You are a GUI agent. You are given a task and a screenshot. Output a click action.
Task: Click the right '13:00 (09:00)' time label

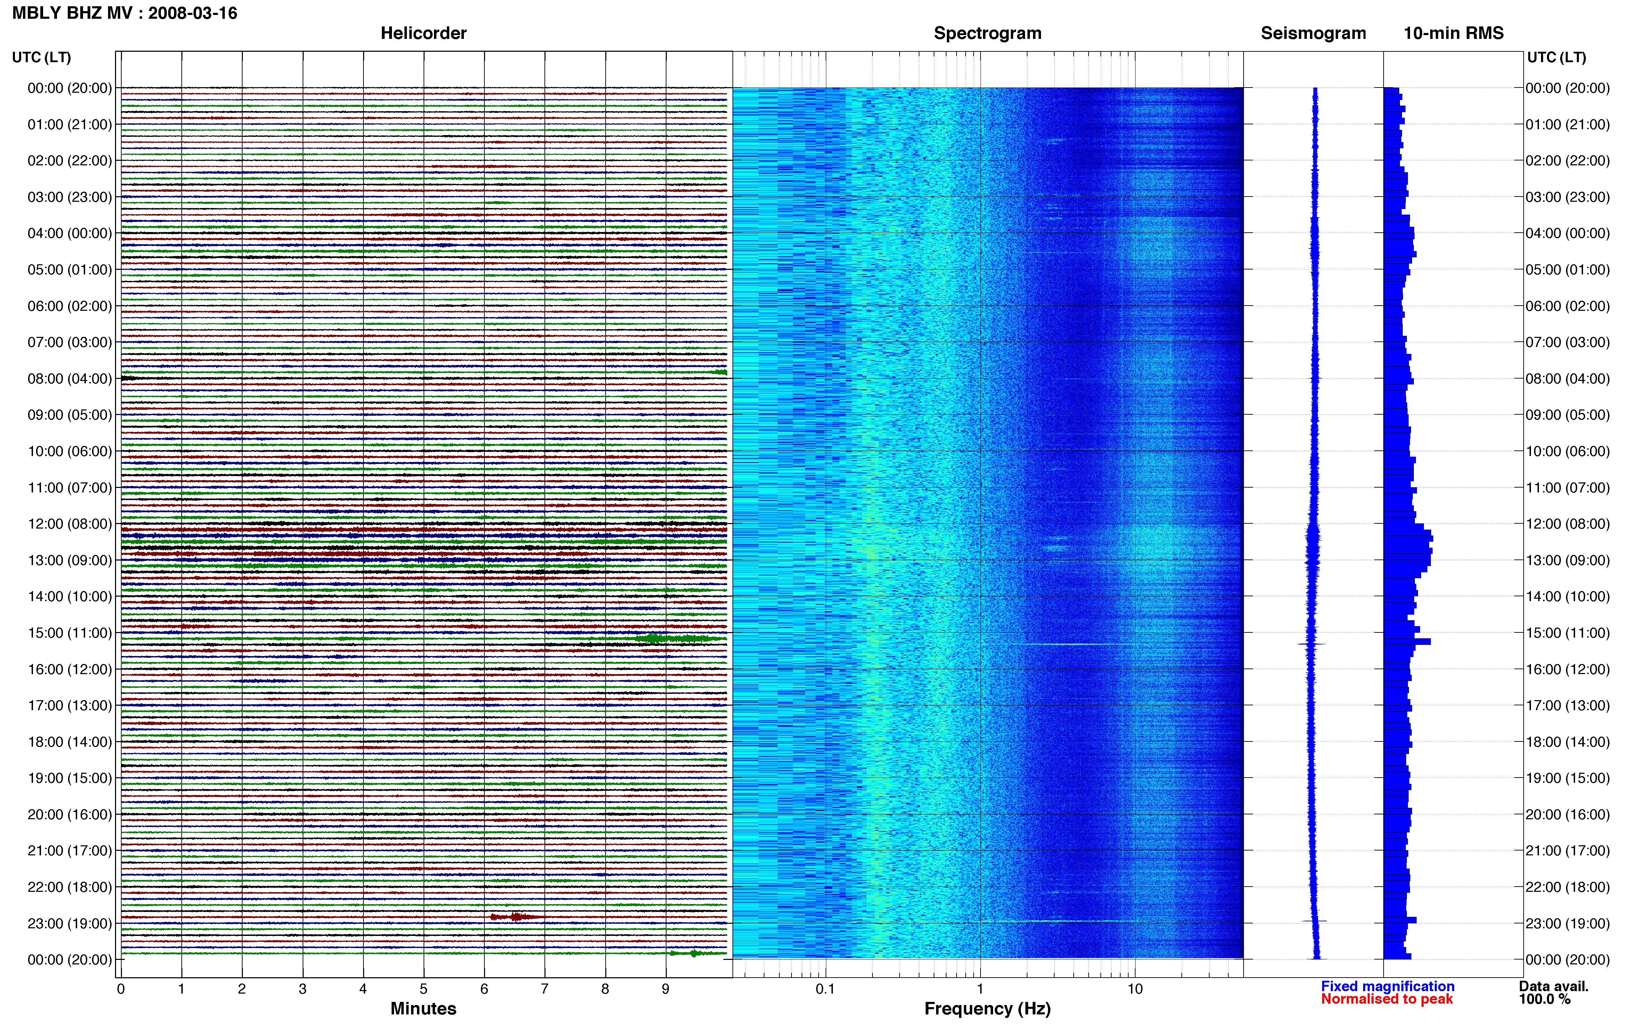(x=1567, y=560)
